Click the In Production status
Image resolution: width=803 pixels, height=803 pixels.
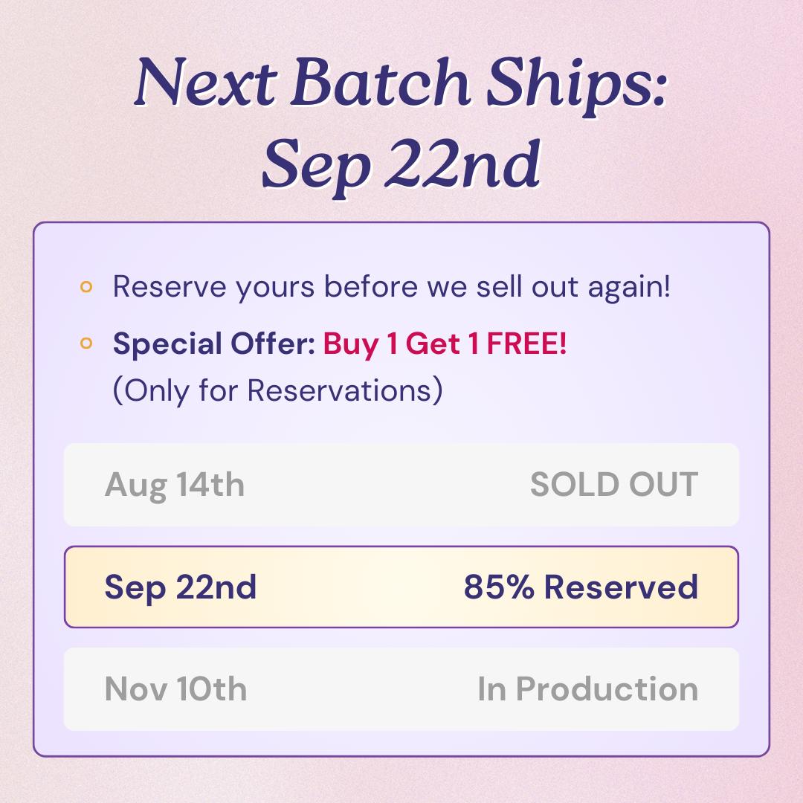pyautogui.click(x=588, y=689)
